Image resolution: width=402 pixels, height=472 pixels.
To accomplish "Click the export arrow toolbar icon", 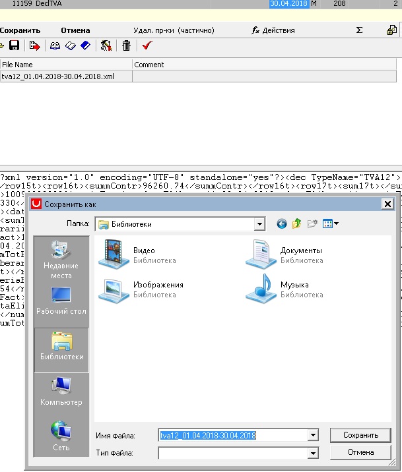I will pos(34,45).
